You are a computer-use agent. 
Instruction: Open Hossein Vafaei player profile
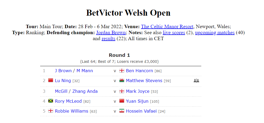[141, 111]
